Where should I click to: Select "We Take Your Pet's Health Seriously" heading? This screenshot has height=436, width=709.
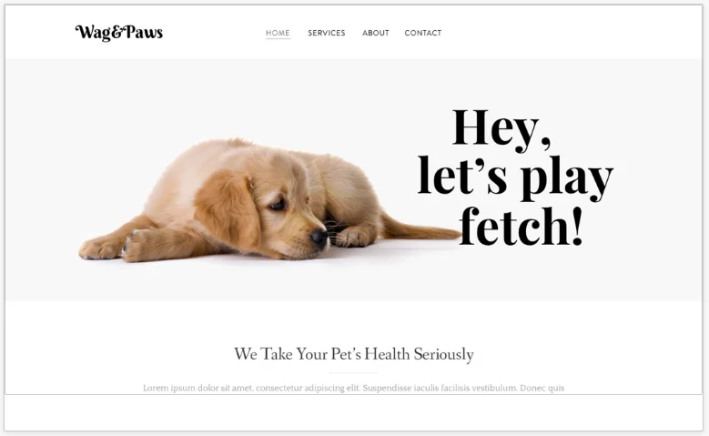point(354,354)
